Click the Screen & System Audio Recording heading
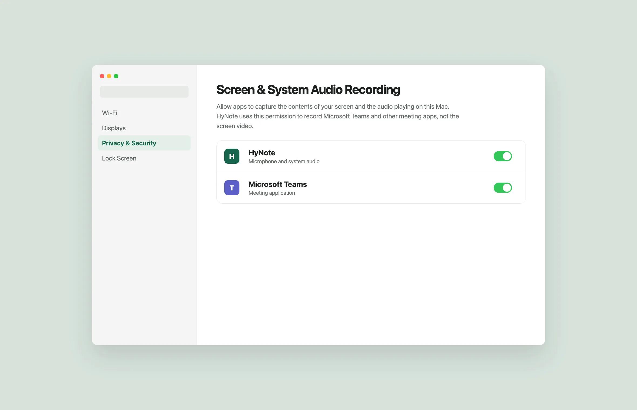637x410 pixels. (308, 90)
